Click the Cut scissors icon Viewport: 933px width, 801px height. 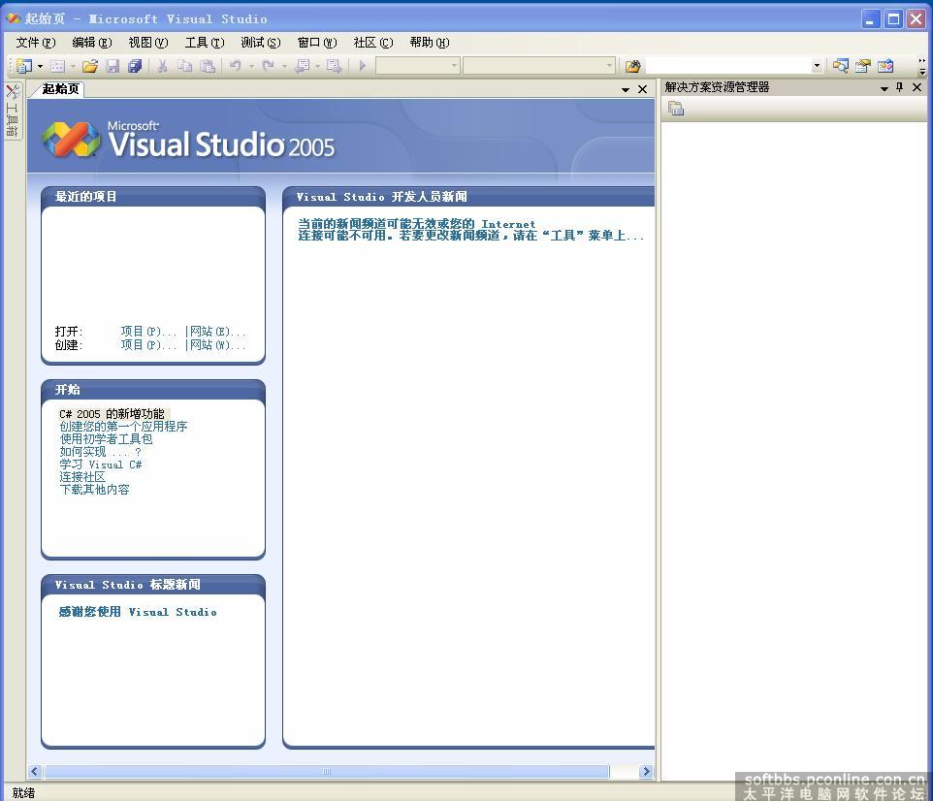pyautogui.click(x=162, y=66)
